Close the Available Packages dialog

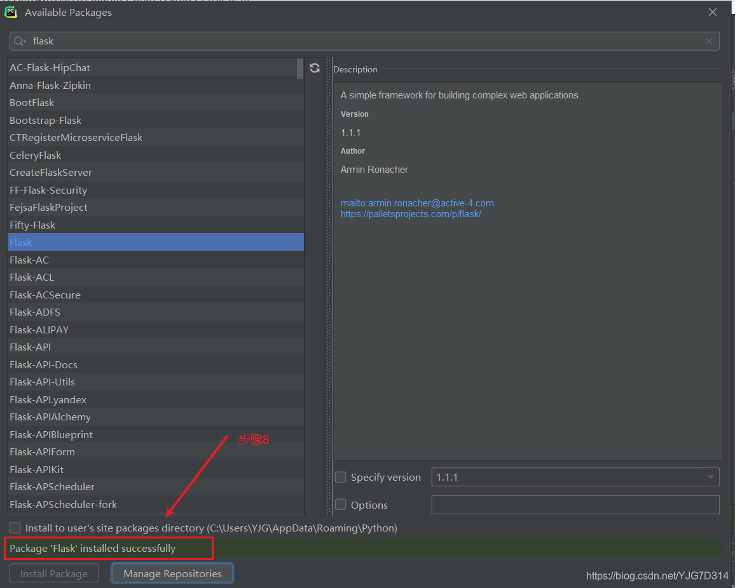713,12
